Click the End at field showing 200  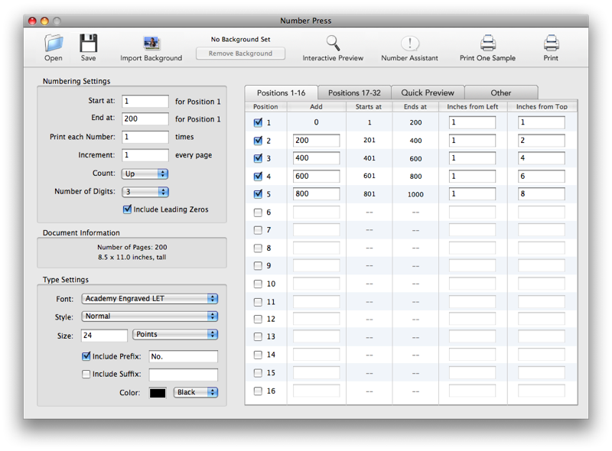pos(145,118)
